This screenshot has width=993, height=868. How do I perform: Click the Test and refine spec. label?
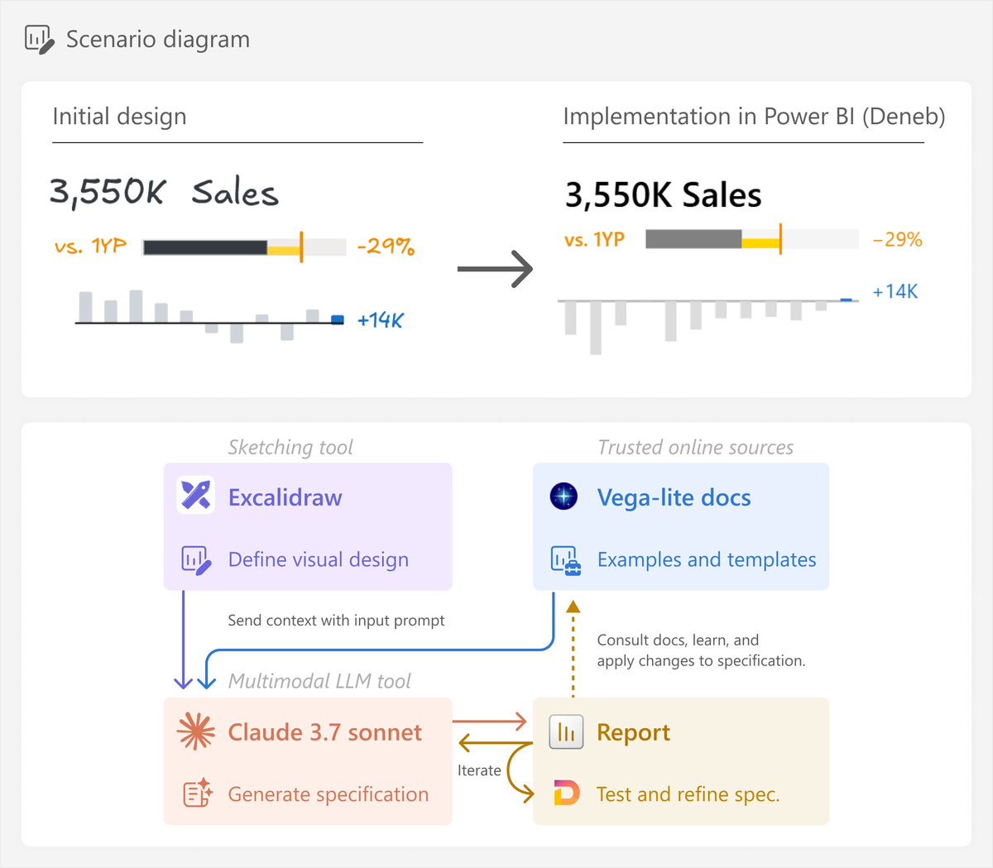click(x=688, y=794)
